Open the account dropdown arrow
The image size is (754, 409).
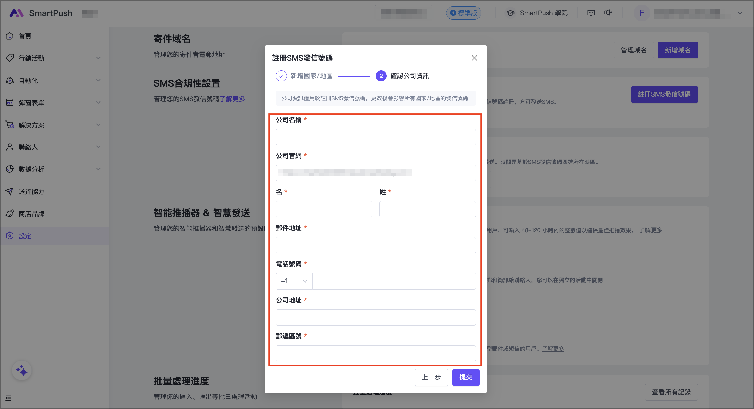[x=740, y=13]
